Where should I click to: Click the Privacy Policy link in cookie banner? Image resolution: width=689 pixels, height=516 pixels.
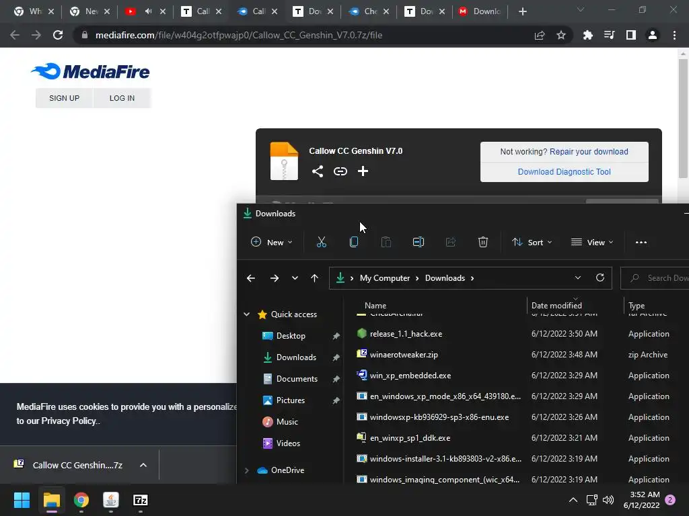68,421
